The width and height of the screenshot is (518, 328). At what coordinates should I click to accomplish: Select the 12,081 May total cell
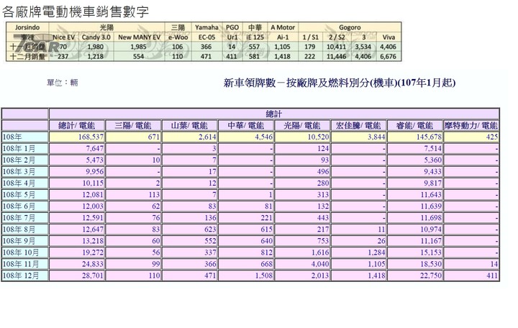(x=77, y=194)
